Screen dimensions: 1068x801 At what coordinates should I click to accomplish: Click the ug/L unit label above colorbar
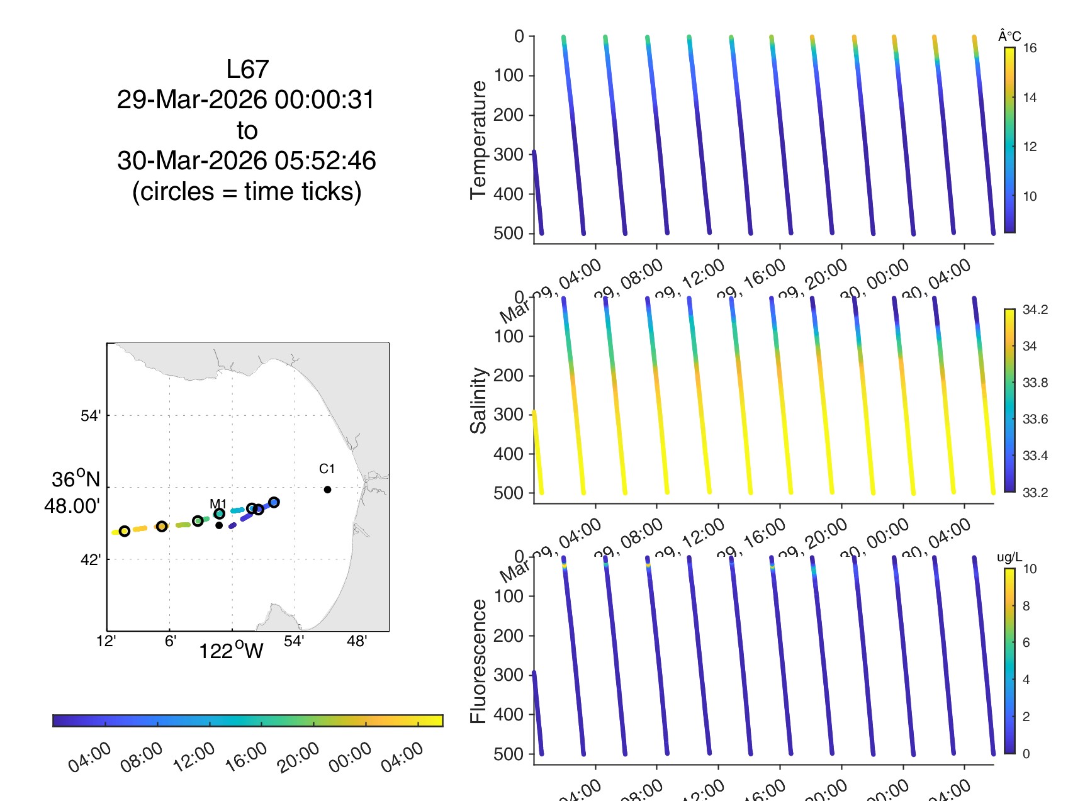click(x=1009, y=557)
